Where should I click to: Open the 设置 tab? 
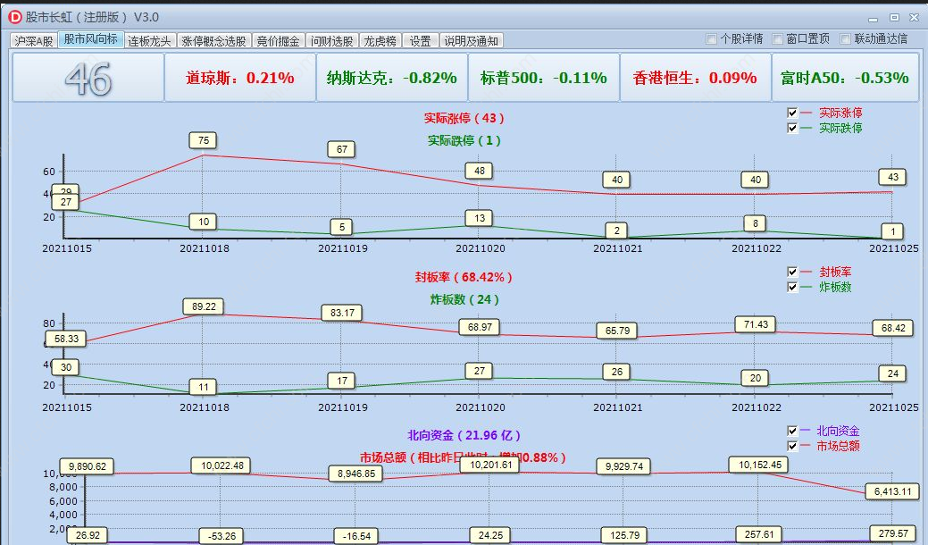point(420,41)
